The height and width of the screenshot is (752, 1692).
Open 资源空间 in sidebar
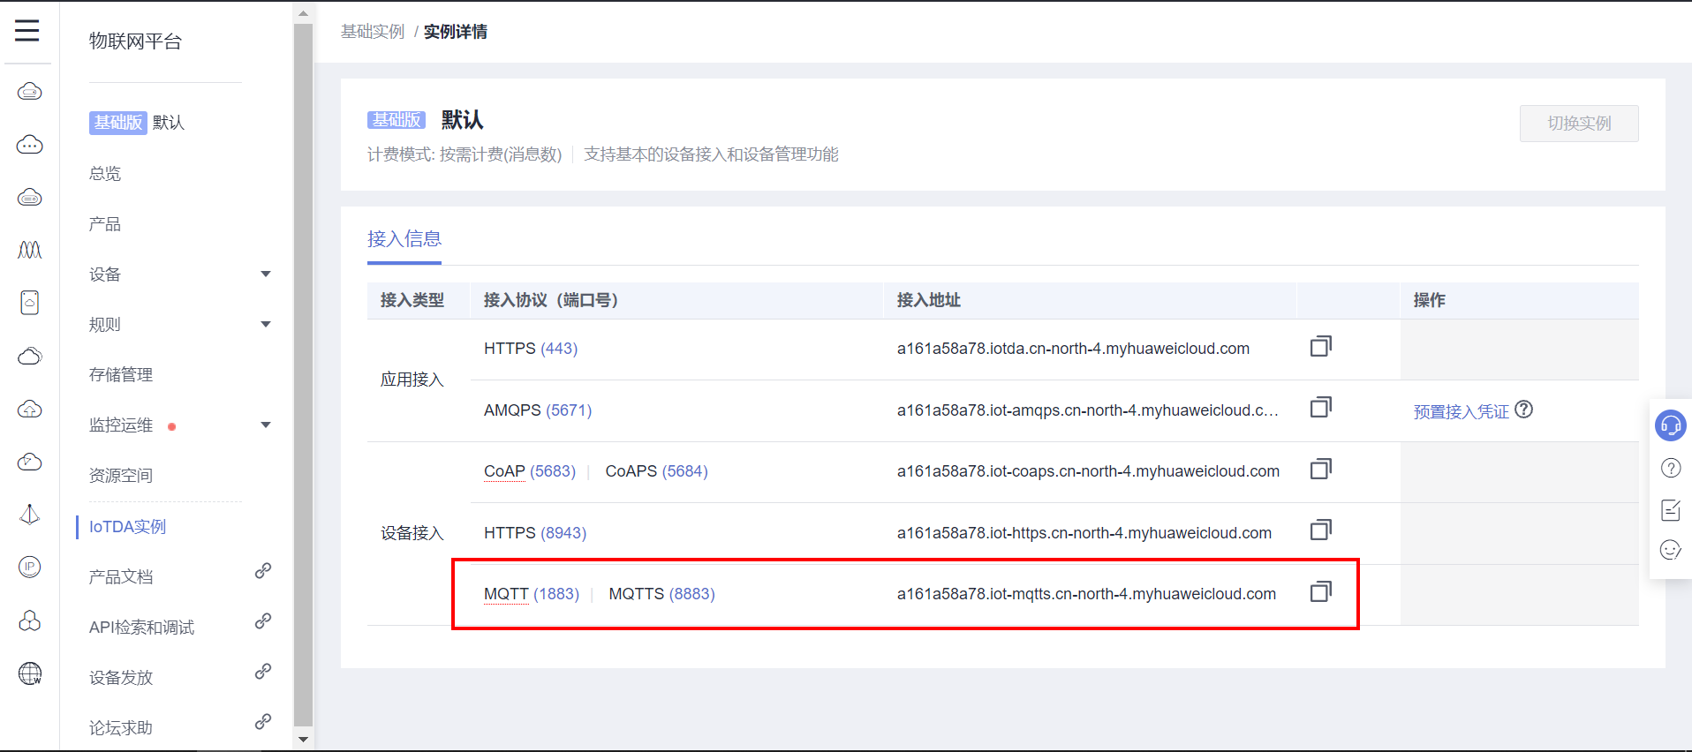pos(121,476)
